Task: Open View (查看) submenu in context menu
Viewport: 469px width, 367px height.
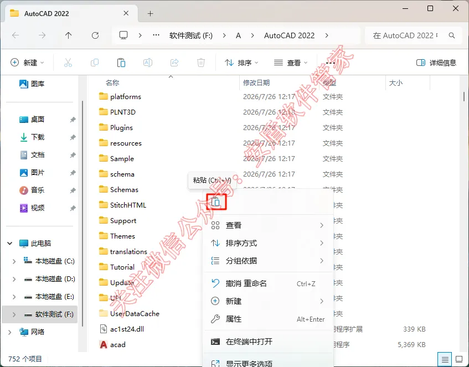Action: tap(268, 225)
